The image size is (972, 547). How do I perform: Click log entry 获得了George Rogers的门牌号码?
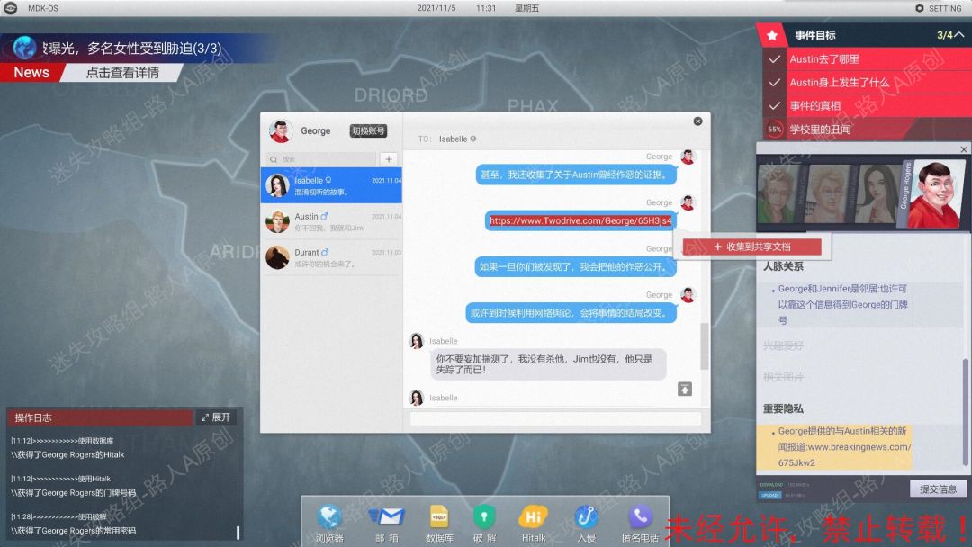[73, 492]
